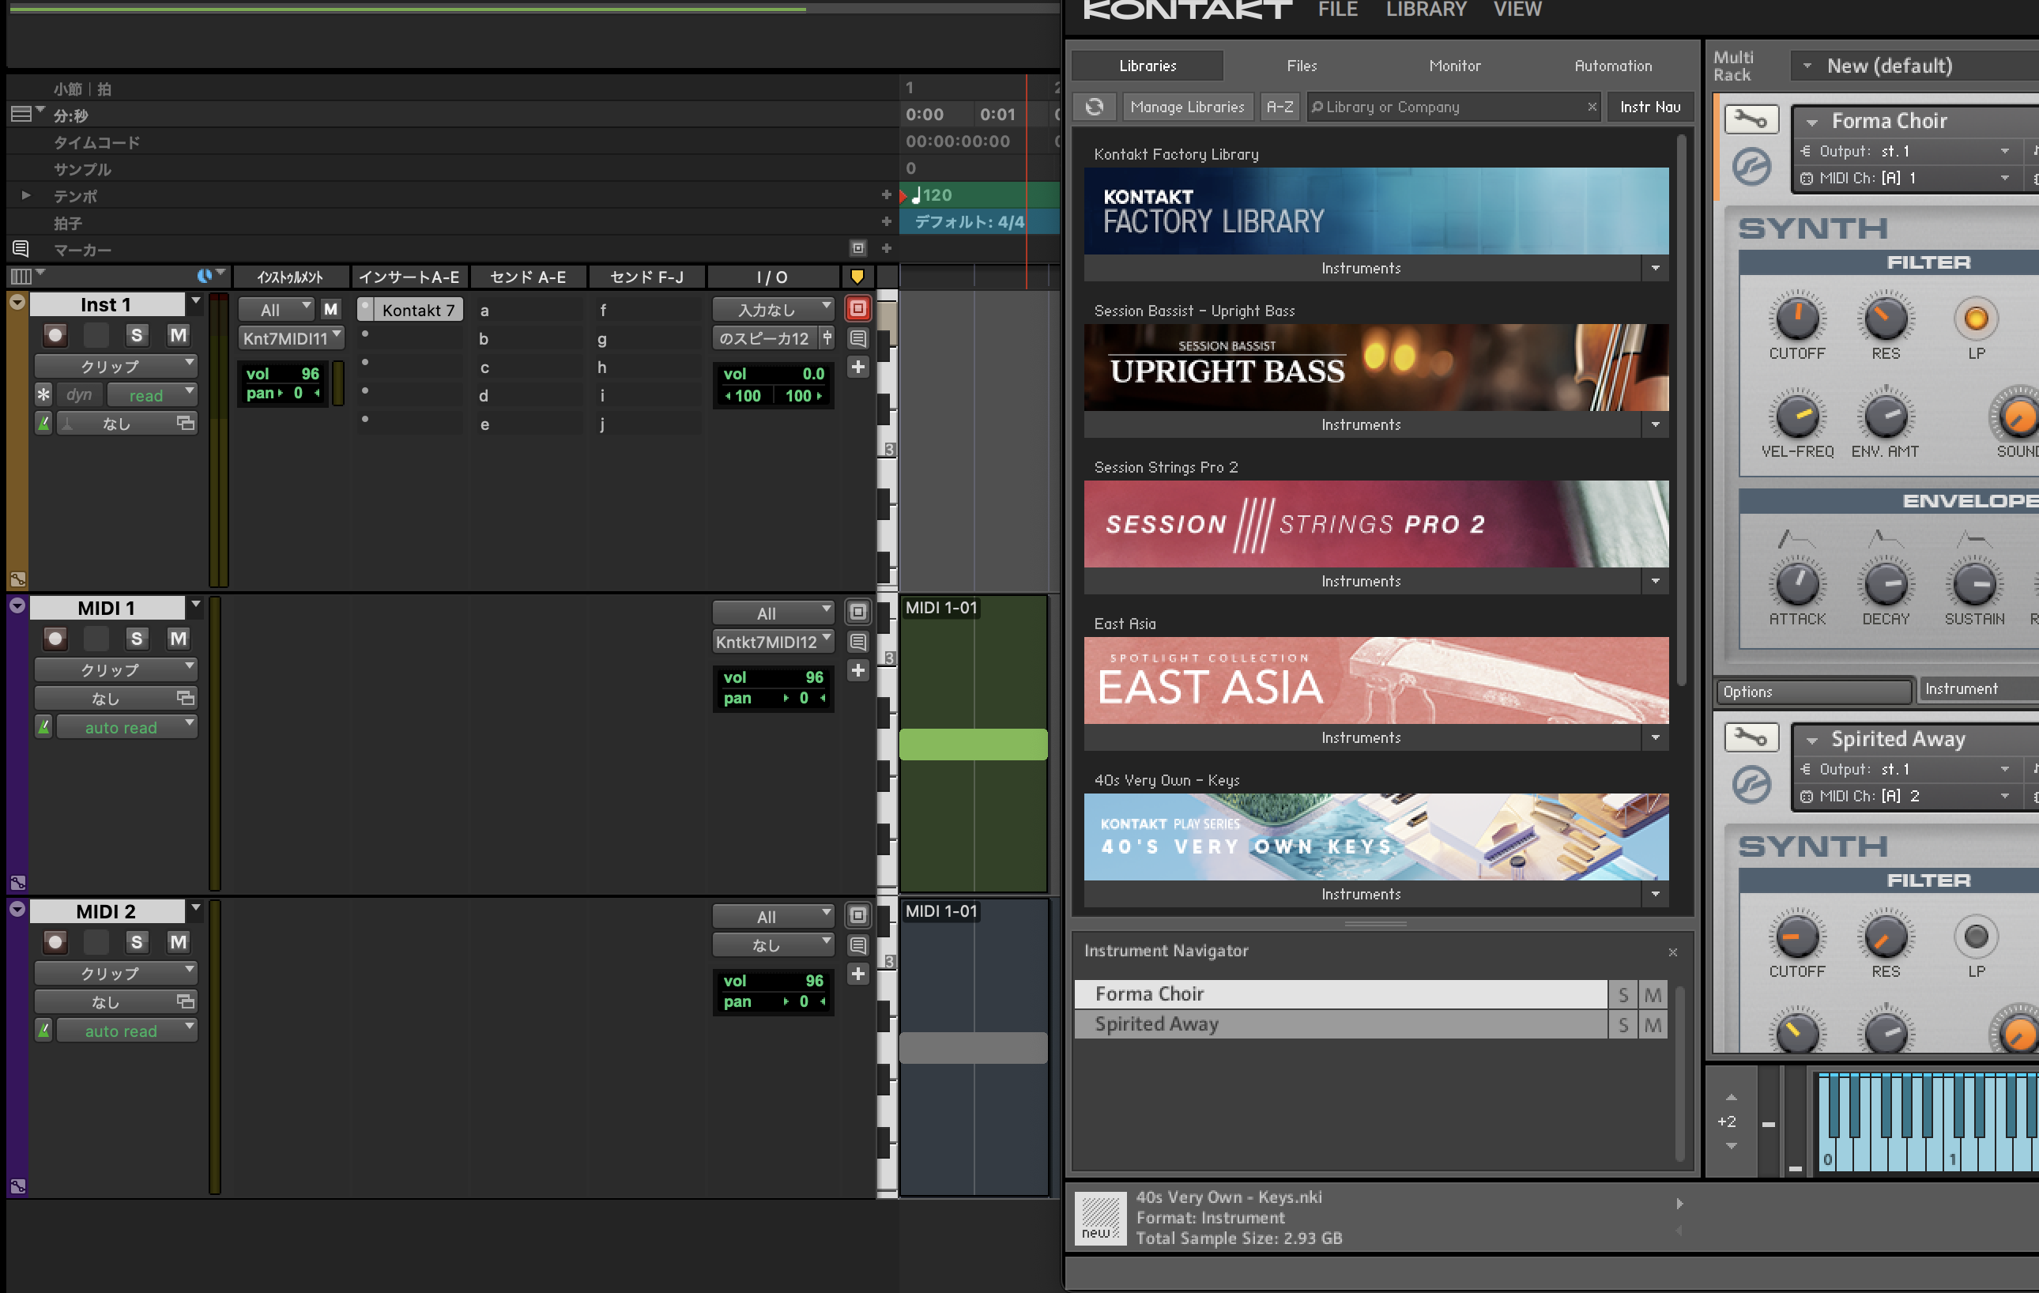Click the Instr Nav button
The height and width of the screenshot is (1293, 2039).
(x=1649, y=107)
